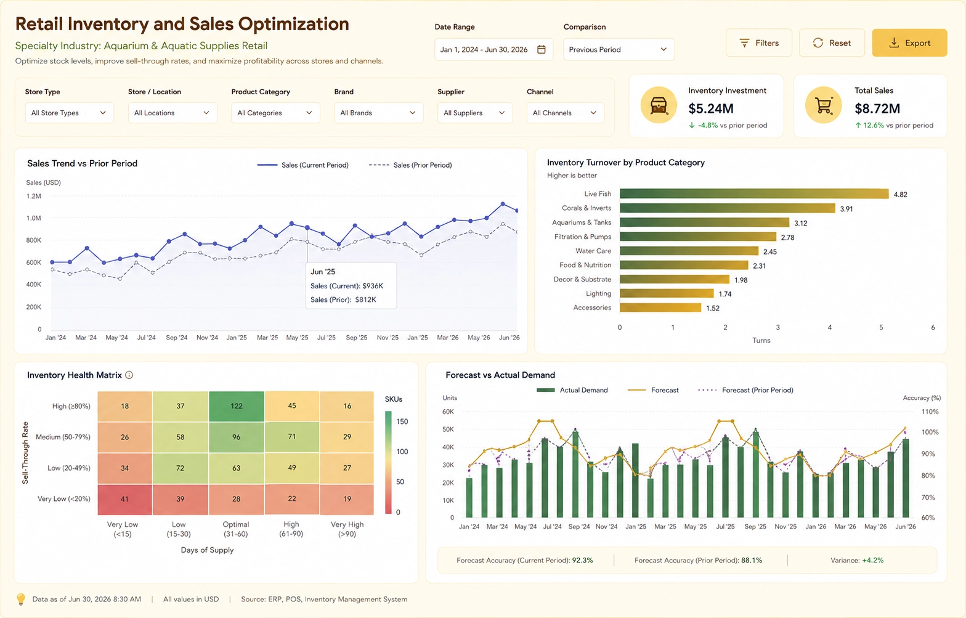
Task: Click the Corals & Inverts turnover bar
Action: pos(728,208)
